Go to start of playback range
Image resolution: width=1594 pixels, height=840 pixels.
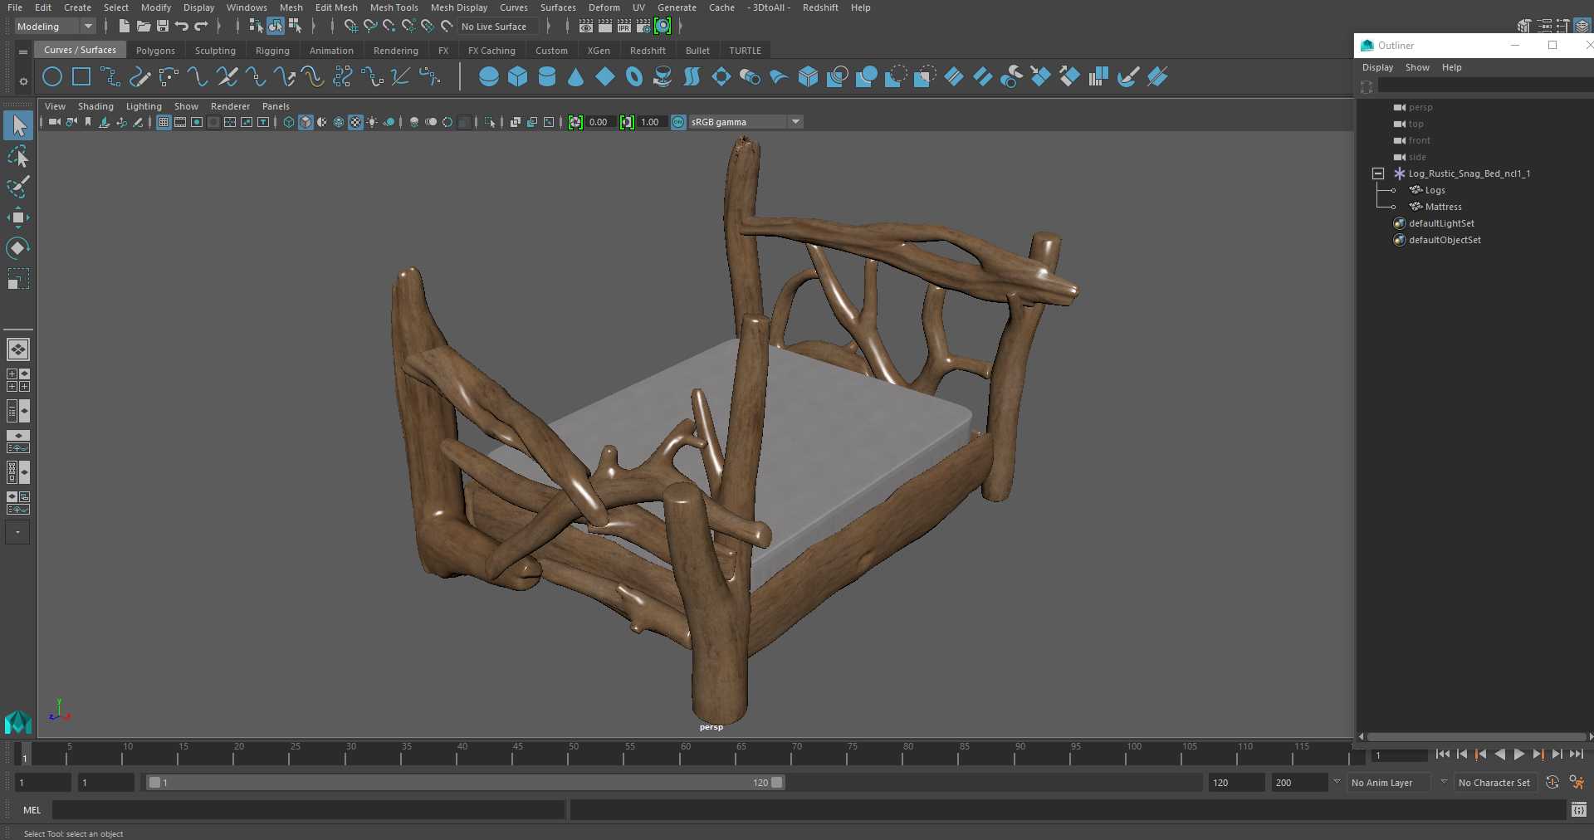1442,755
